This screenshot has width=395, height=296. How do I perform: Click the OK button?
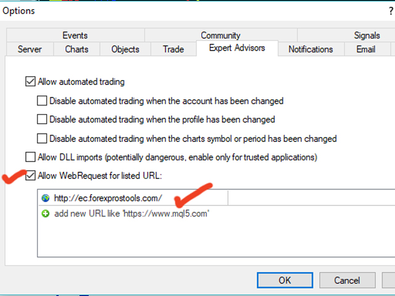(285, 280)
